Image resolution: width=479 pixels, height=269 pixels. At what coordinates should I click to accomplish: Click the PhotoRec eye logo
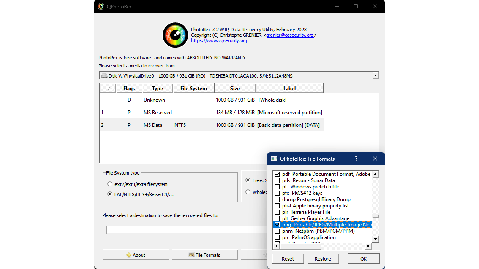[175, 35]
